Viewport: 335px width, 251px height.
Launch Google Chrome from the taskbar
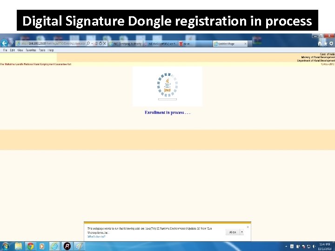[30, 246]
